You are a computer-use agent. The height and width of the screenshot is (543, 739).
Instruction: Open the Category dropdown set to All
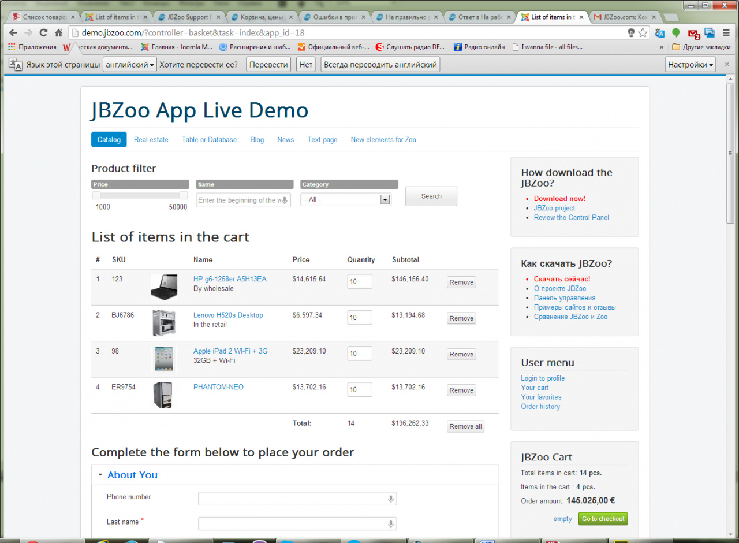(346, 199)
